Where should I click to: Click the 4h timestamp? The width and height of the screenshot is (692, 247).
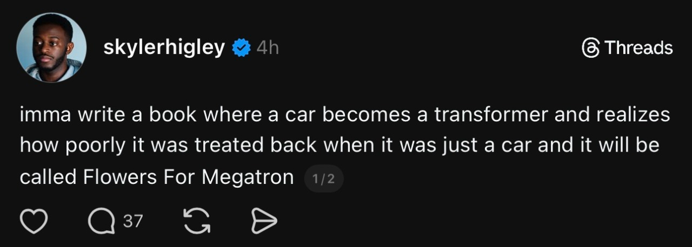click(268, 49)
